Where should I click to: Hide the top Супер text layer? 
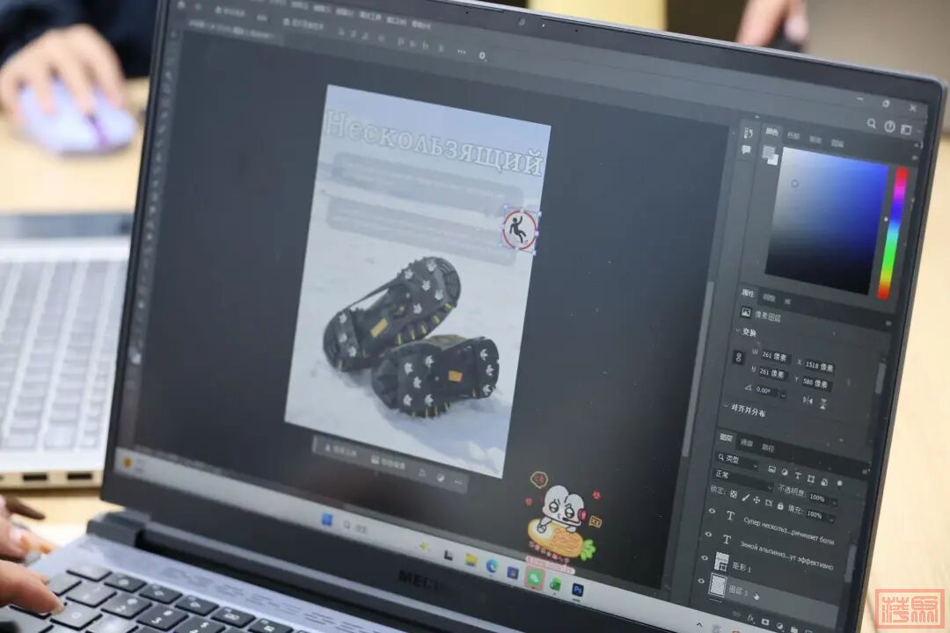(710, 512)
